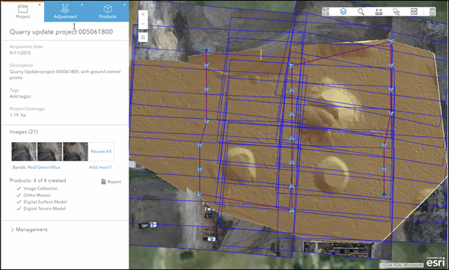
Task: Open the elevation profile tool icon
Action: click(397, 11)
